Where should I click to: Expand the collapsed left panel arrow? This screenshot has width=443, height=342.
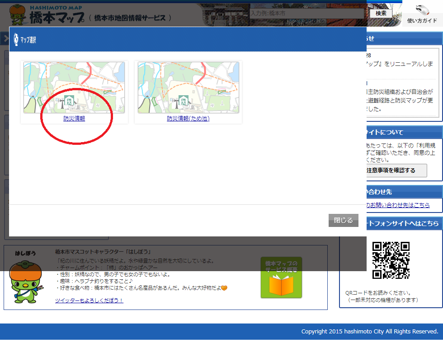tap(6, 39)
